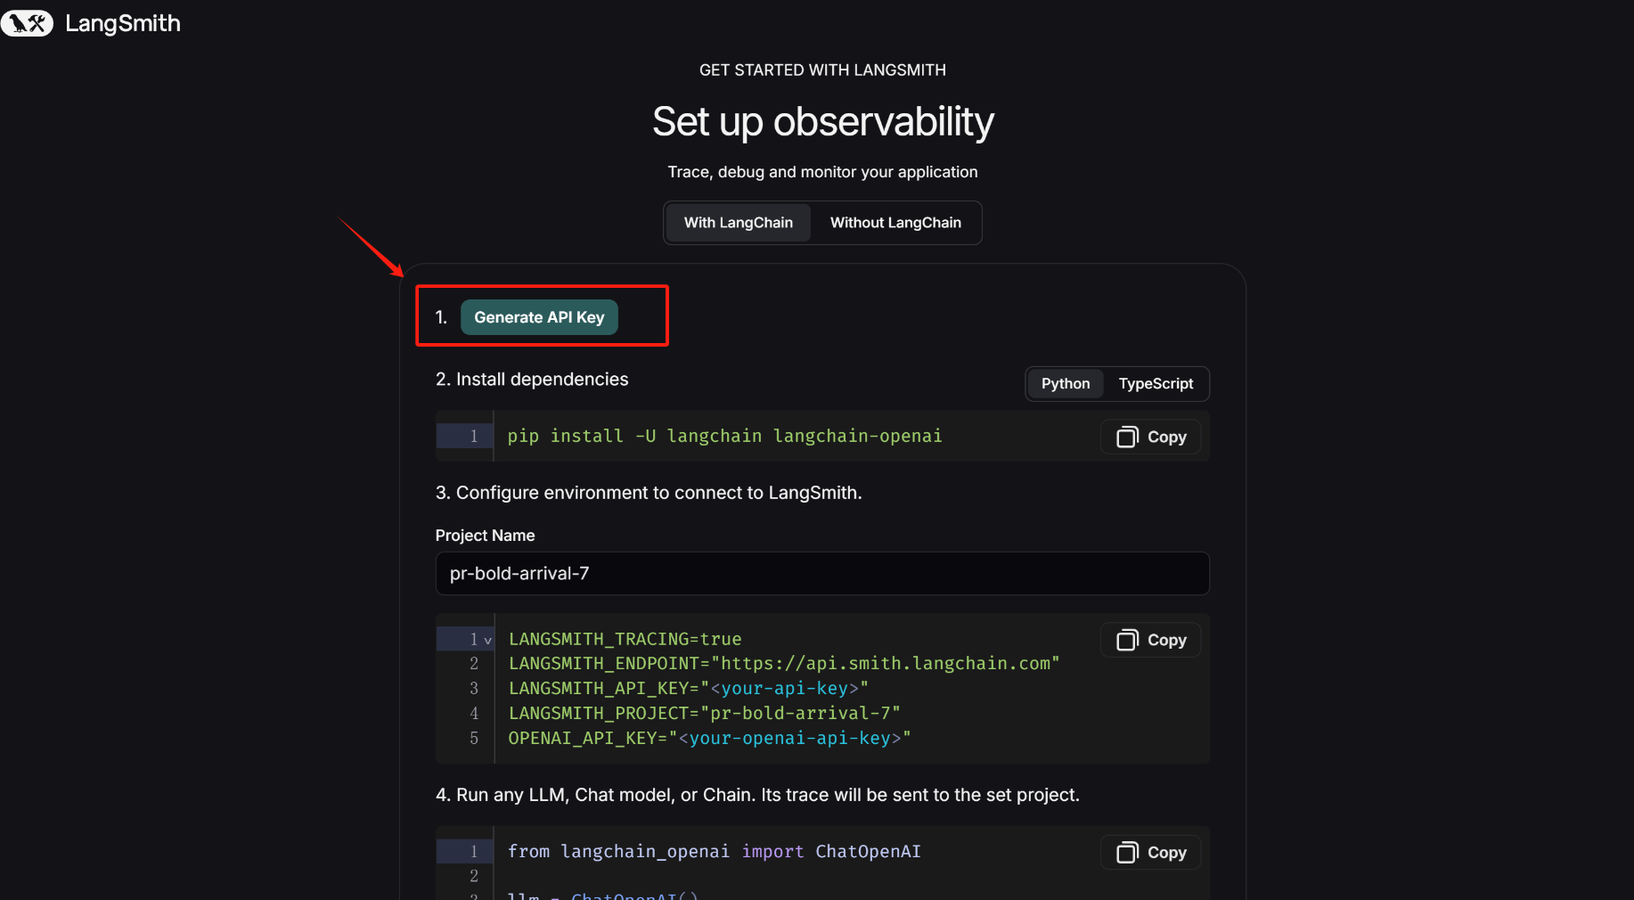
Task: Click the pip install command text
Action: tap(723, 436)
